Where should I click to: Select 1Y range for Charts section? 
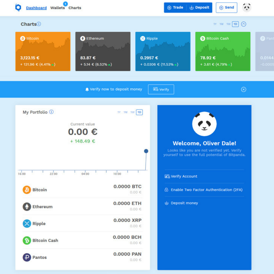[215, 24]
